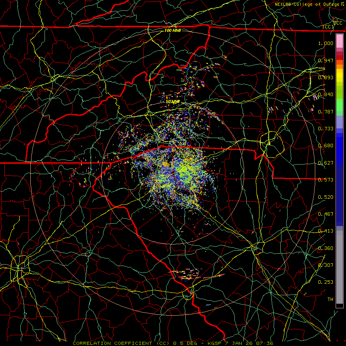Screen dimensions: 346x346
Task: Click the KGSP station identifier
Action: click(x=214, y=343)
